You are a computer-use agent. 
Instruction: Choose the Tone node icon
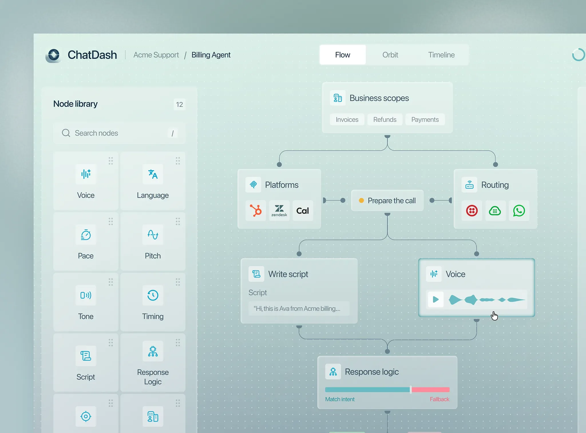(86, 295)
